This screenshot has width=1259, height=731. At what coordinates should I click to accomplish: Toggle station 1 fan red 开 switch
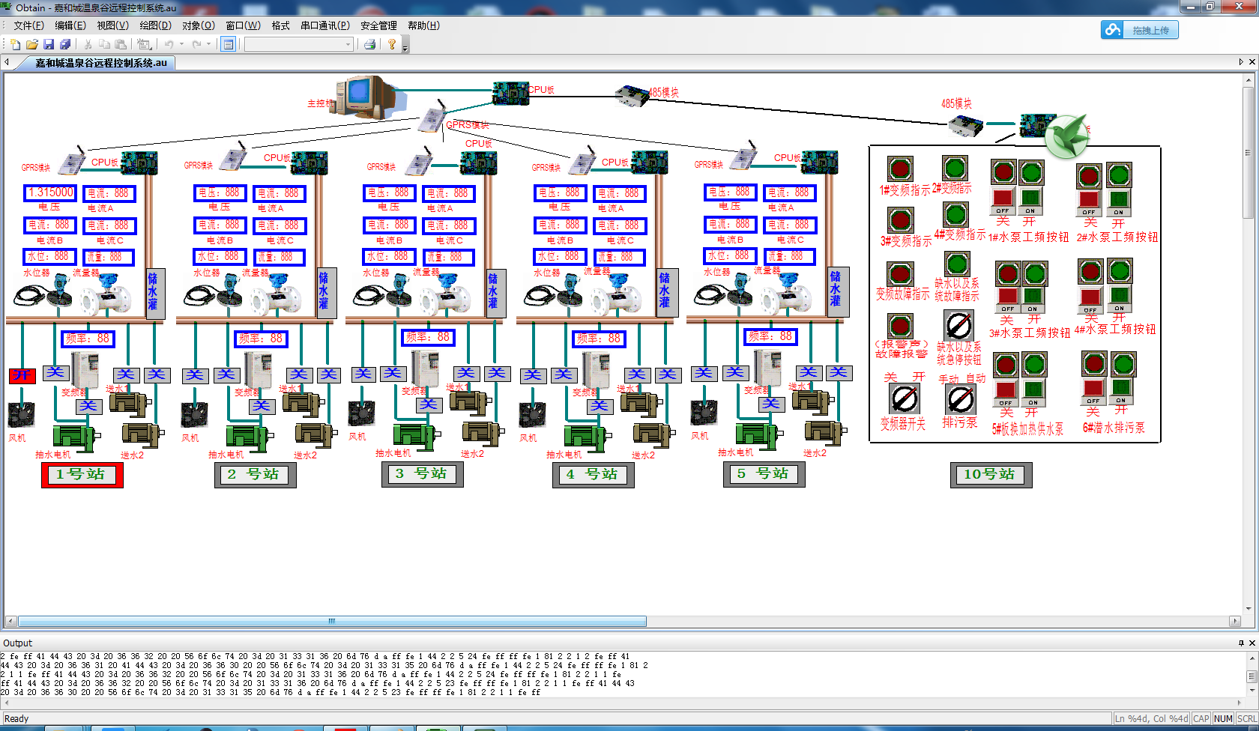(x=22, y=375)
